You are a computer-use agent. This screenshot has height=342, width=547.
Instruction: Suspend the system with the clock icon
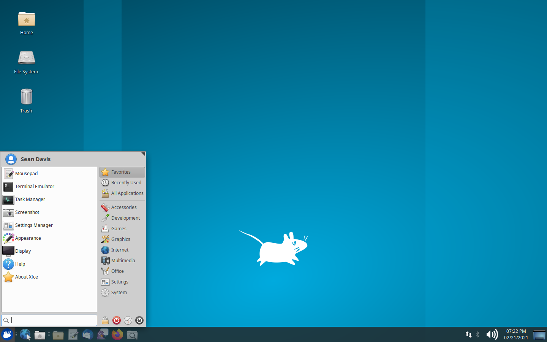(x=128, y=320)
